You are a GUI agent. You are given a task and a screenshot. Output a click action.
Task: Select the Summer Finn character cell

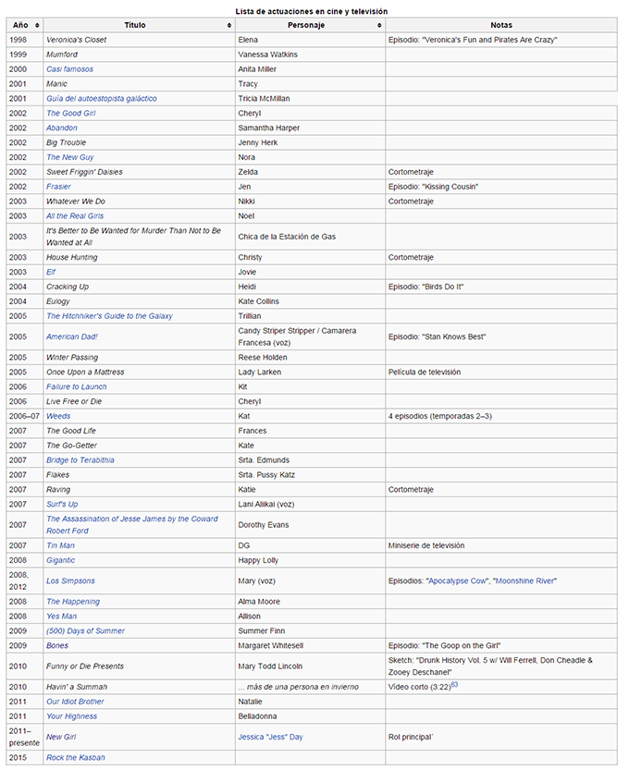click(311, 631)
